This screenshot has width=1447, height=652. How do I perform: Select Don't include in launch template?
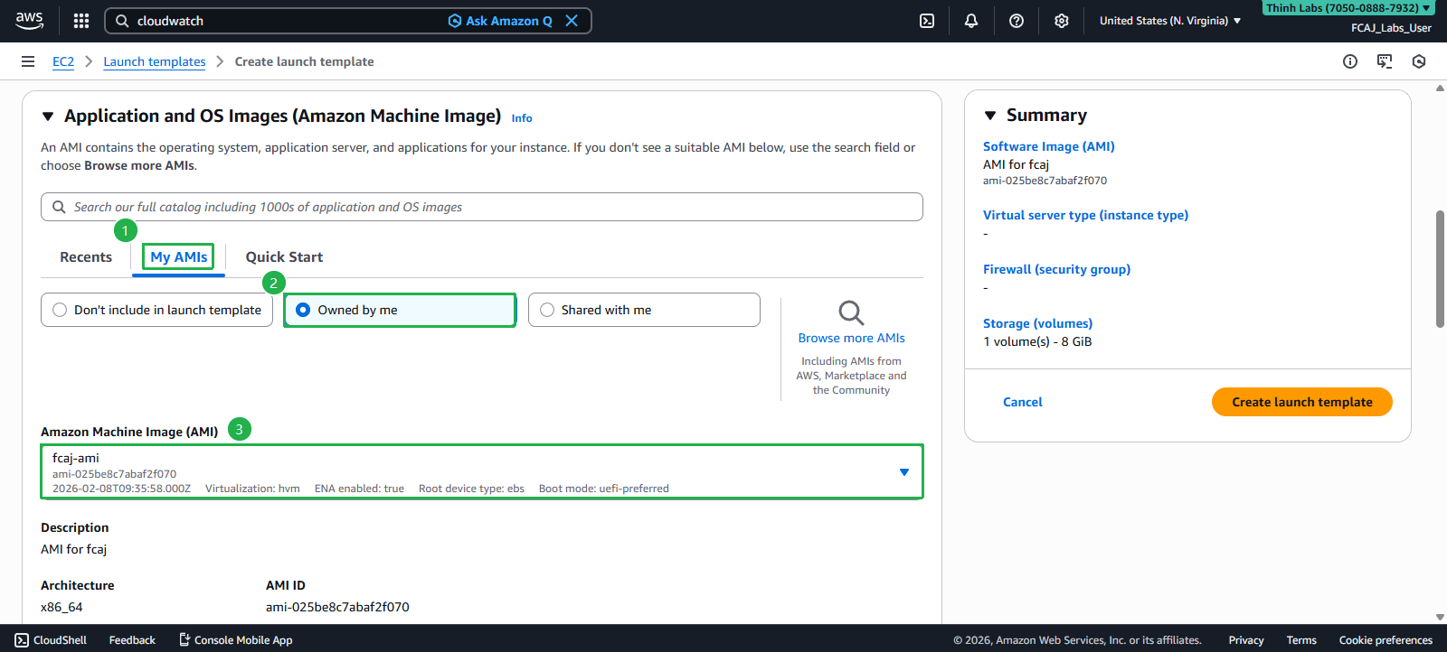[x=156, y=310]
